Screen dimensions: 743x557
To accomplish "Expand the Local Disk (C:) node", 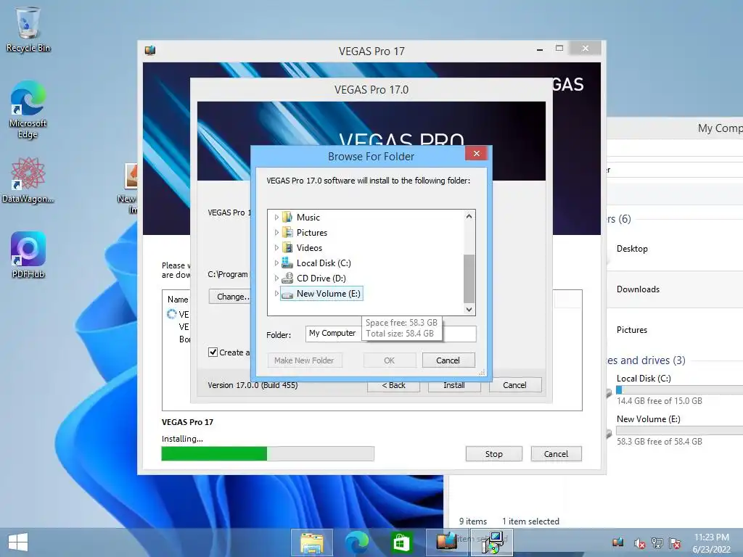I will (x=276, y=263).
